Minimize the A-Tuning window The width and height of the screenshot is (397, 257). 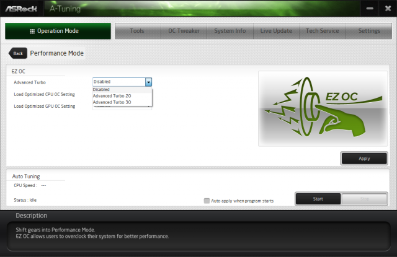click(x=370, y=9)
